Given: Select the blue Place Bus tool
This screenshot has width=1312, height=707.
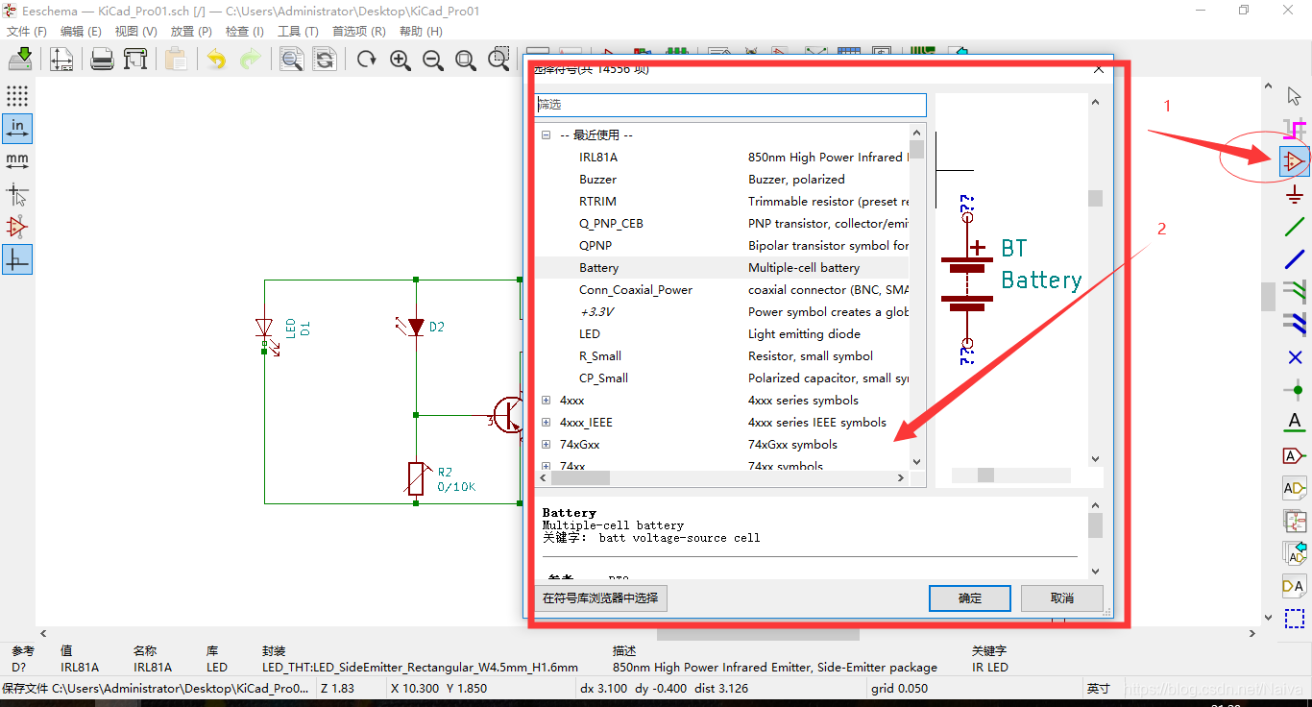Looking at the screenshot, I should point(1295,259).
